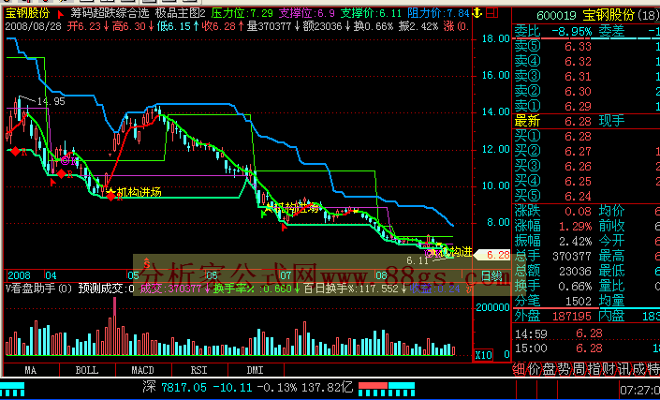The image size is (660, 400).
Task: Click the 日线 daily period label
Action: click(491, 276)
